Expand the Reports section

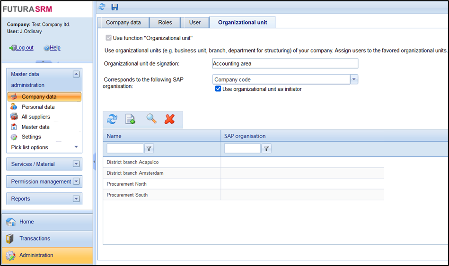point(76,199)
